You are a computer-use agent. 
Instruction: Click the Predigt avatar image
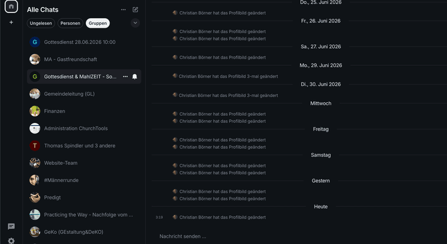tap(35, 197)
